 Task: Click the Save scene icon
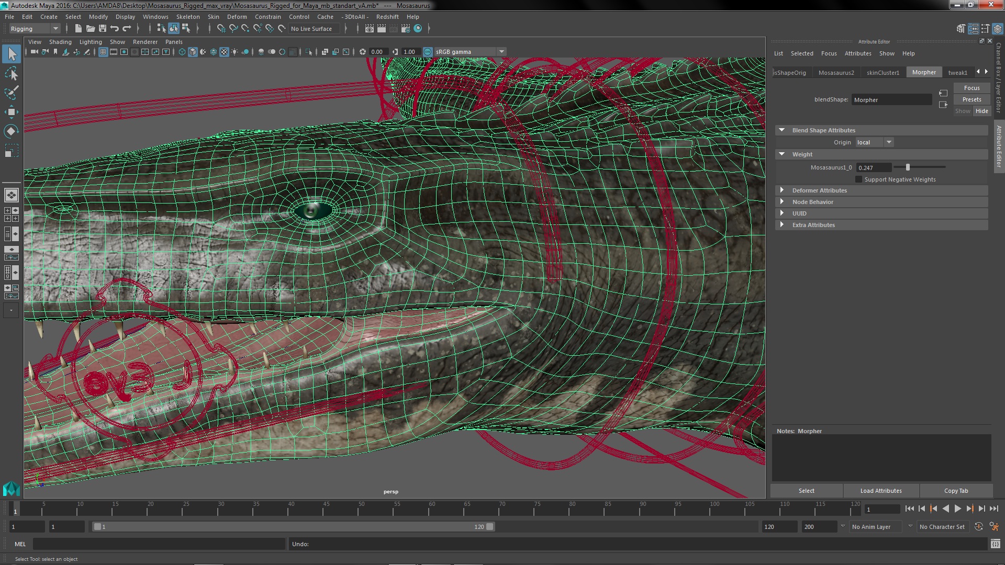[x=103, y=29]
